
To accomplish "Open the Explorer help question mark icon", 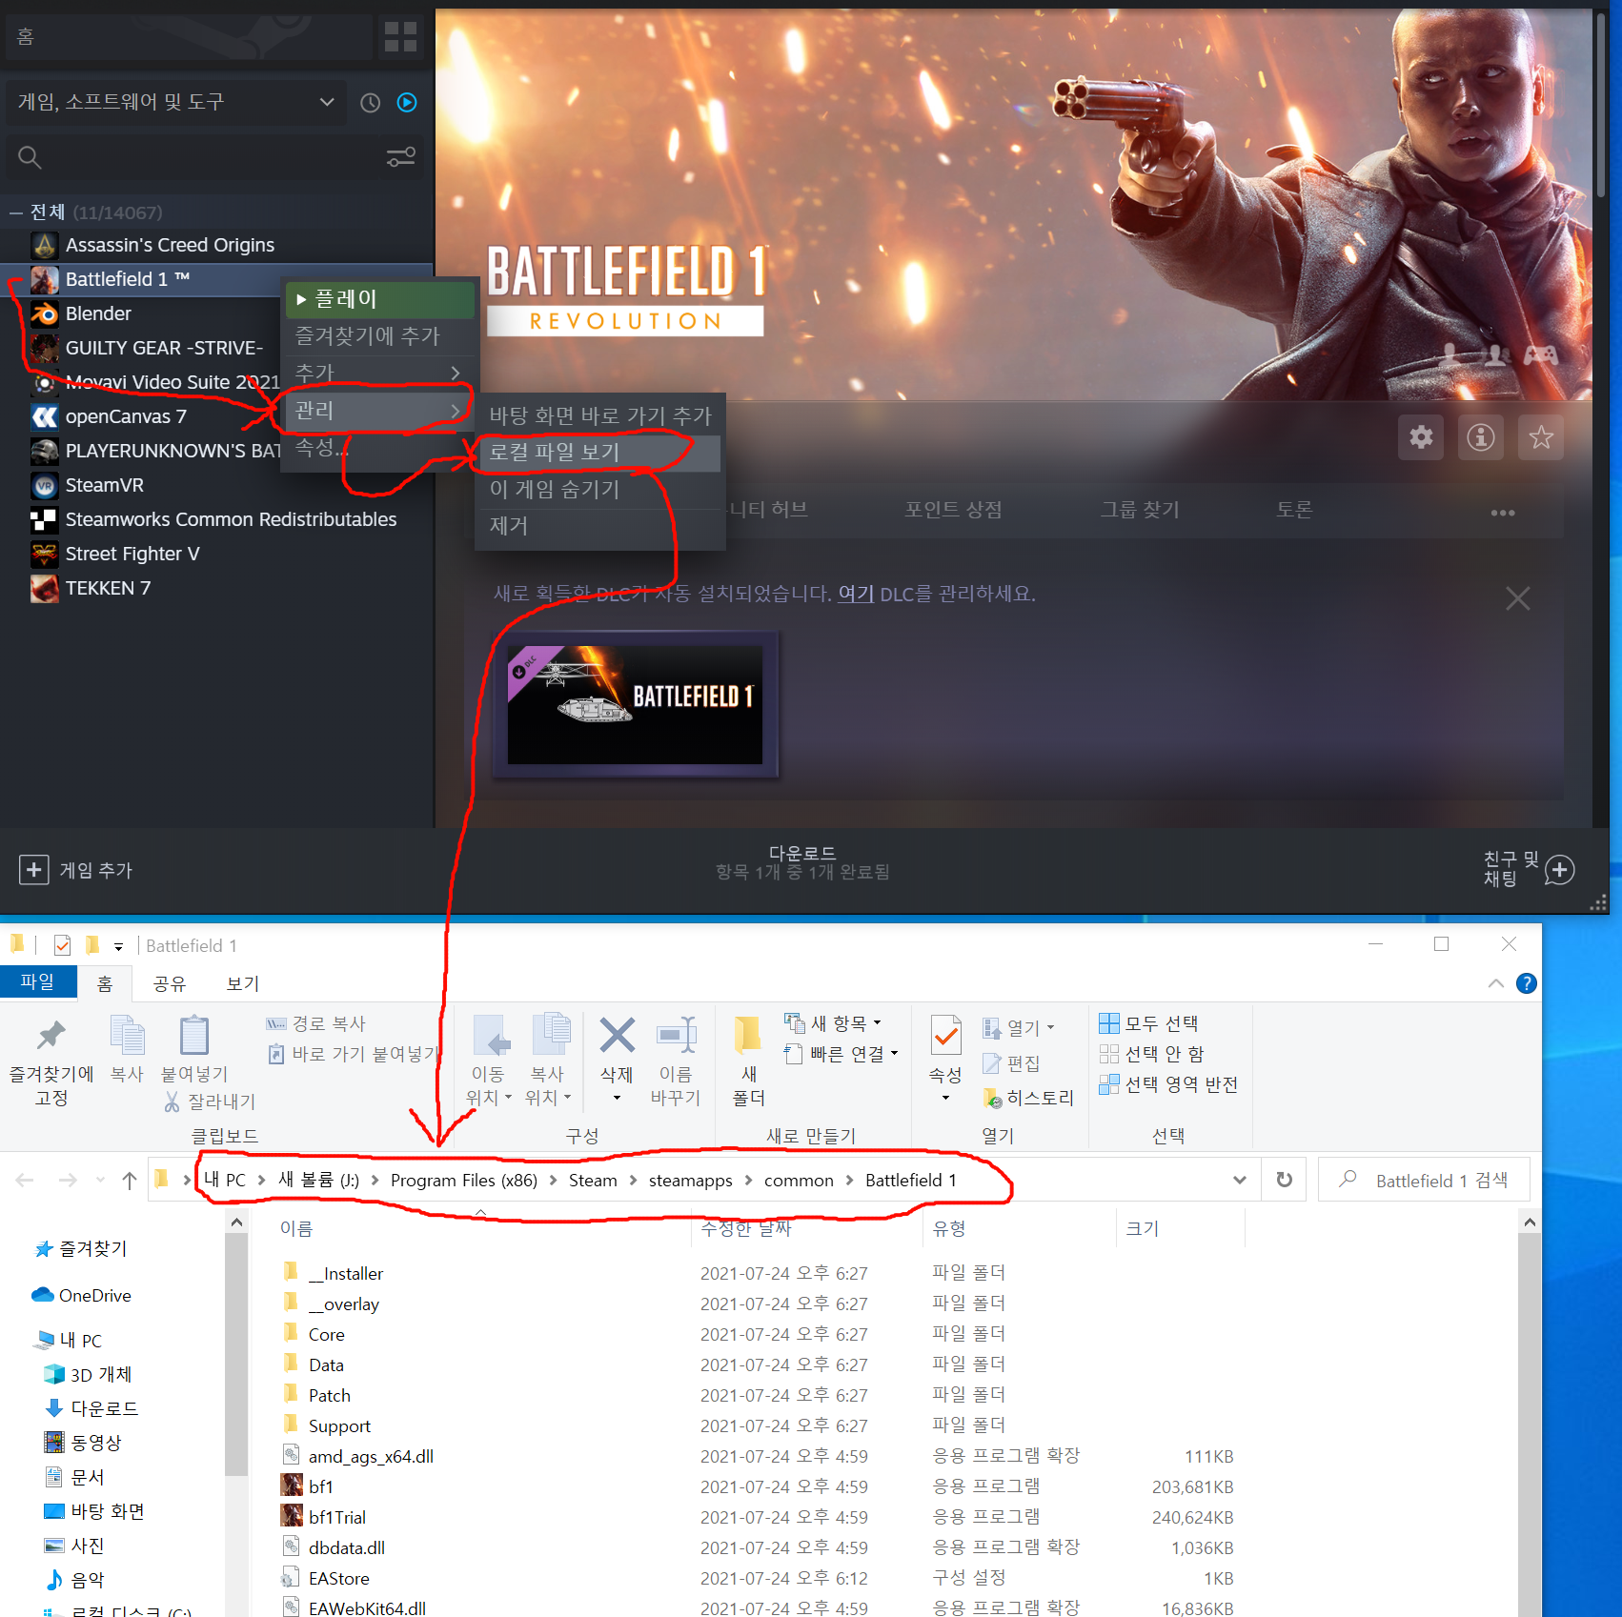I will point(1526,983).
